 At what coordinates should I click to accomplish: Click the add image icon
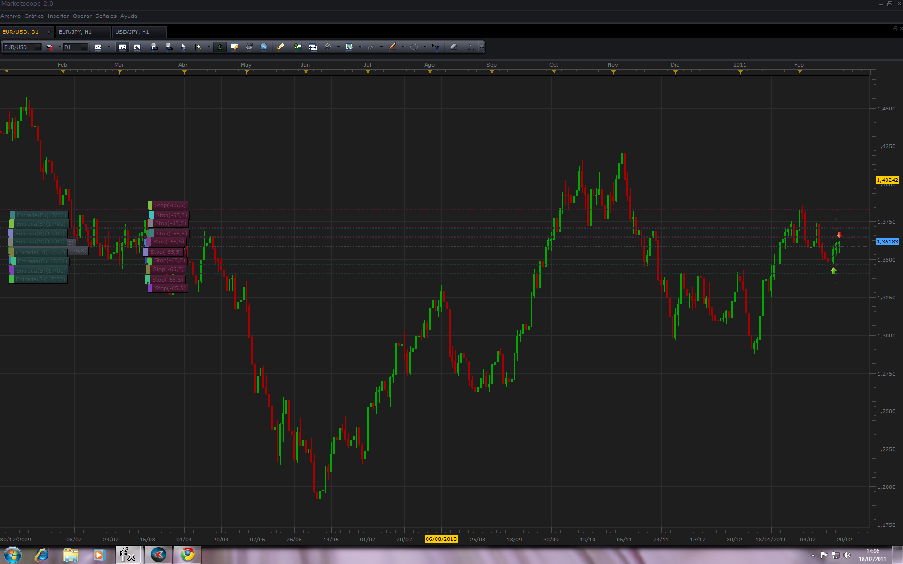coord(298,47)
